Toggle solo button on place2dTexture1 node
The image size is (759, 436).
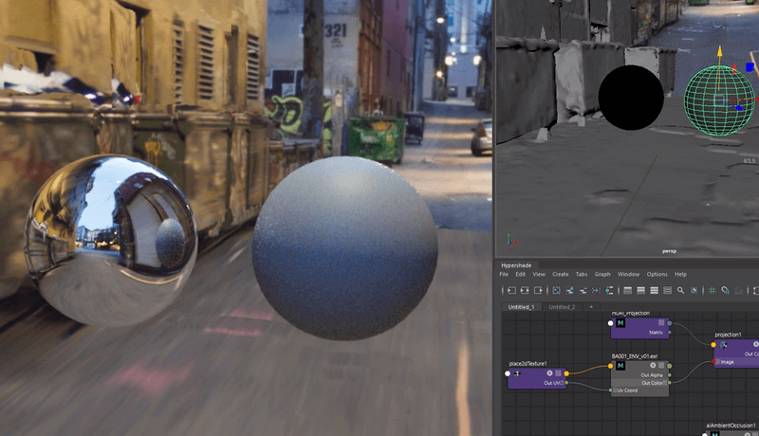(549, 373)
